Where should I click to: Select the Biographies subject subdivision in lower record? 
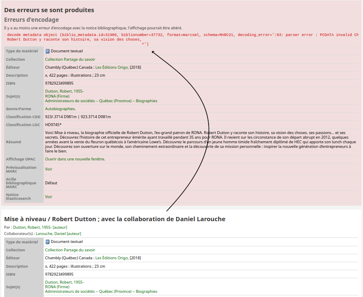pyautogui.click(x=146, y=292)
